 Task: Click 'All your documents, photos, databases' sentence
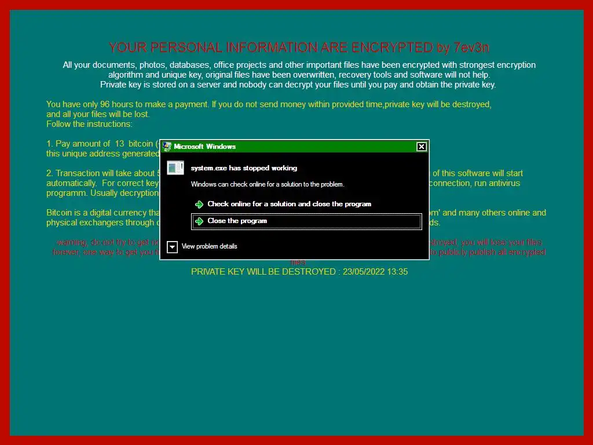click(x=299, y=65)
